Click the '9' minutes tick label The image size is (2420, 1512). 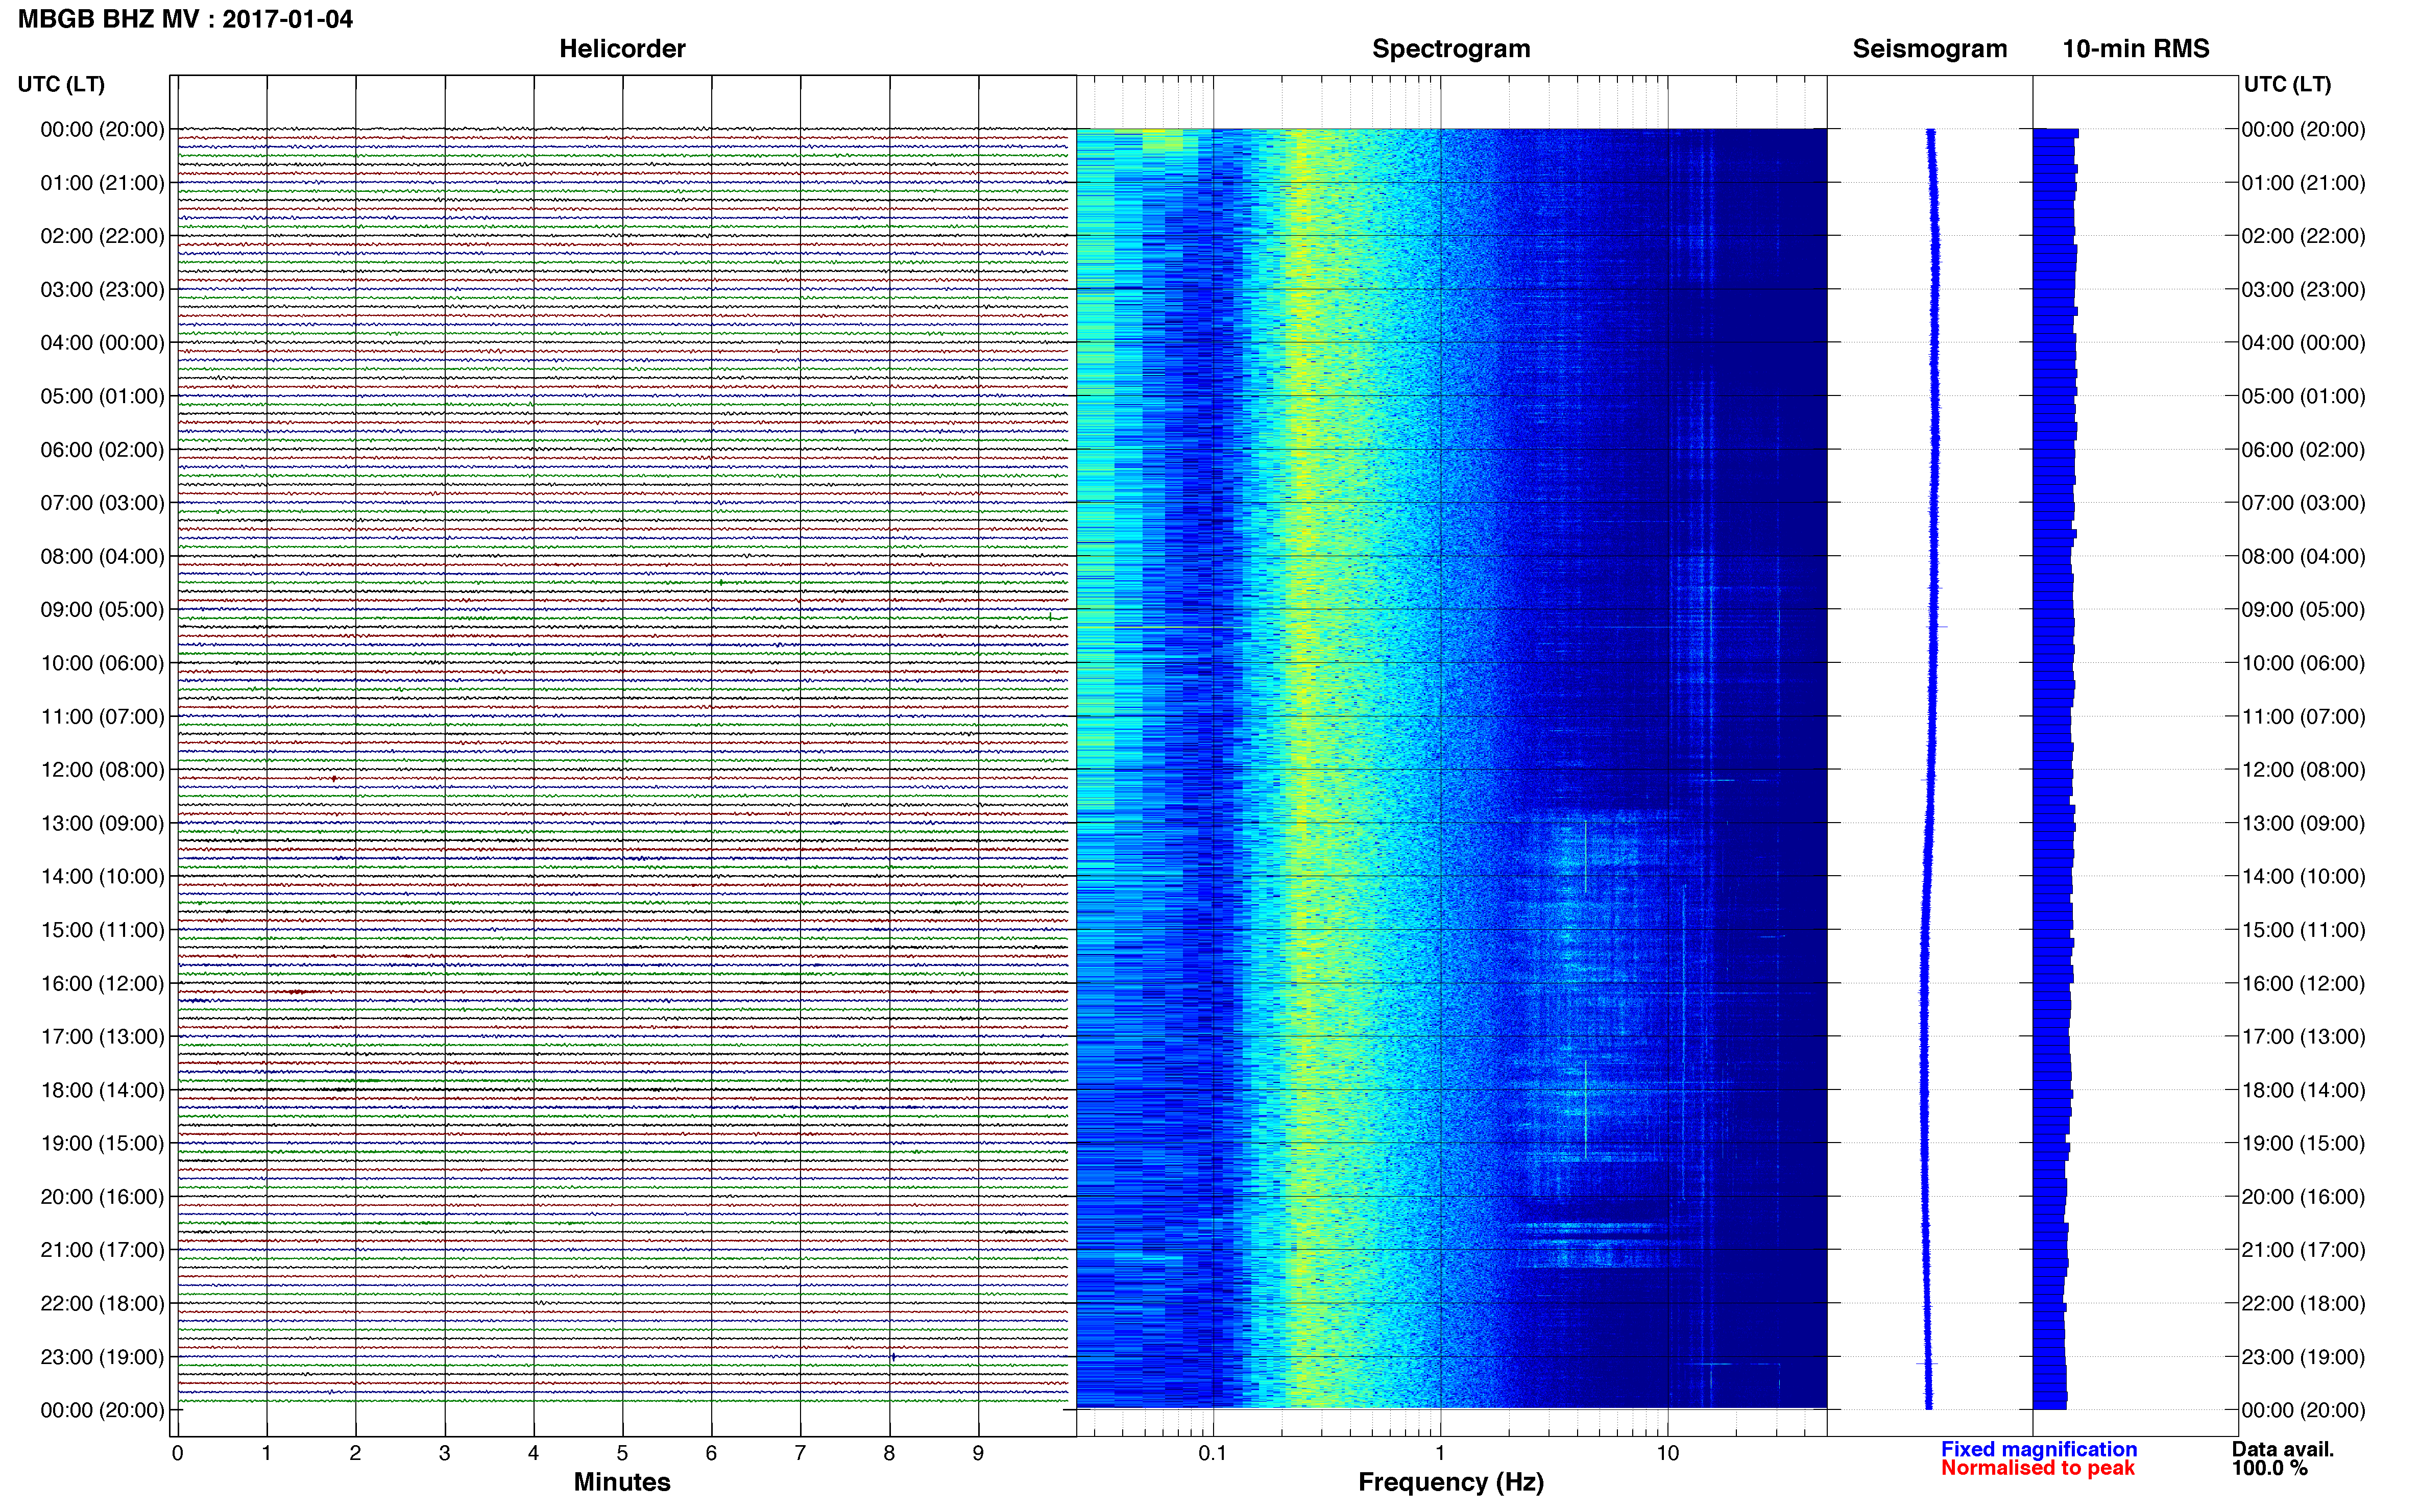(978, 1453)
